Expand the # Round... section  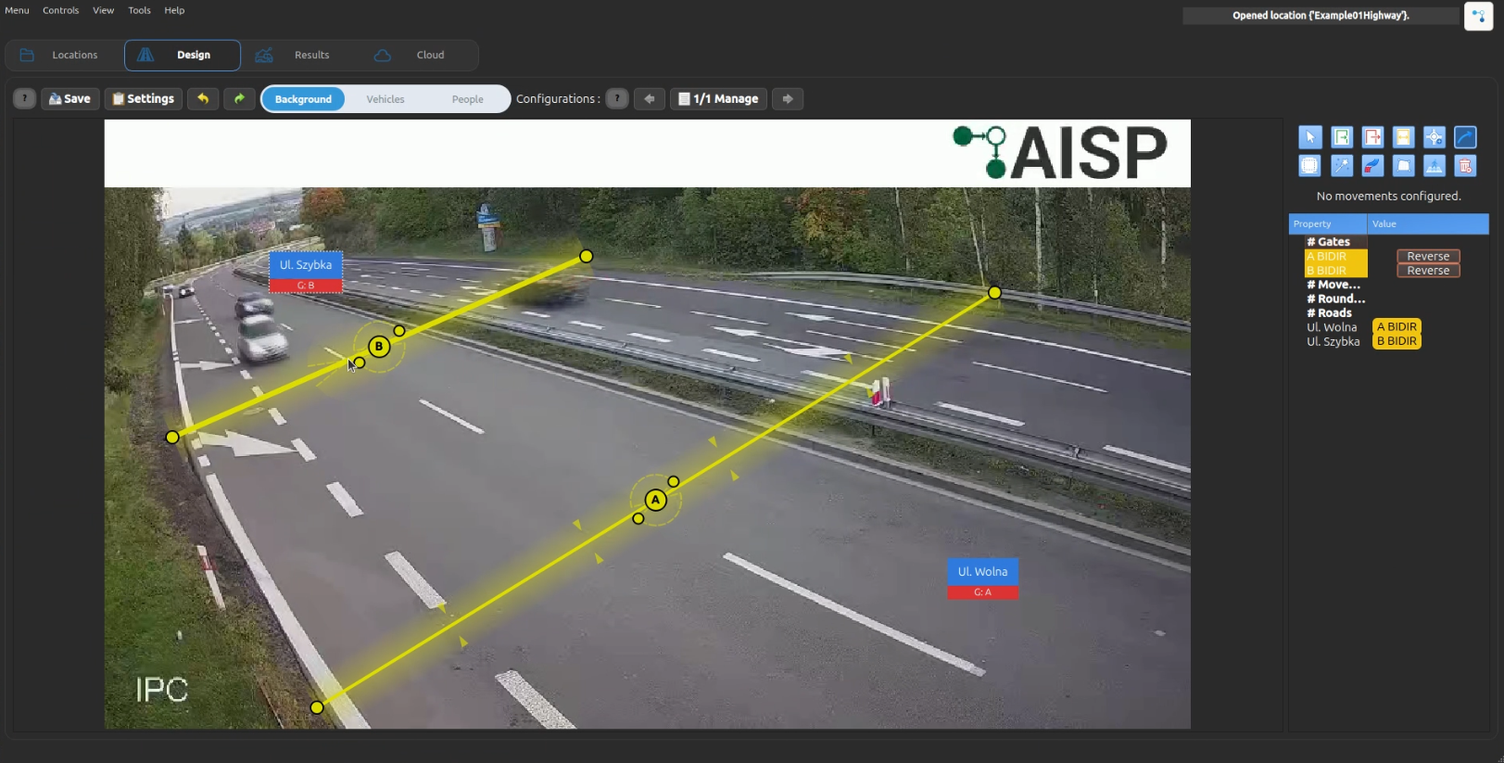[1336, 299]
